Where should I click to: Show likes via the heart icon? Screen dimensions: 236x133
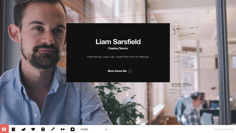pyautogui.click(x=33, y=129)
